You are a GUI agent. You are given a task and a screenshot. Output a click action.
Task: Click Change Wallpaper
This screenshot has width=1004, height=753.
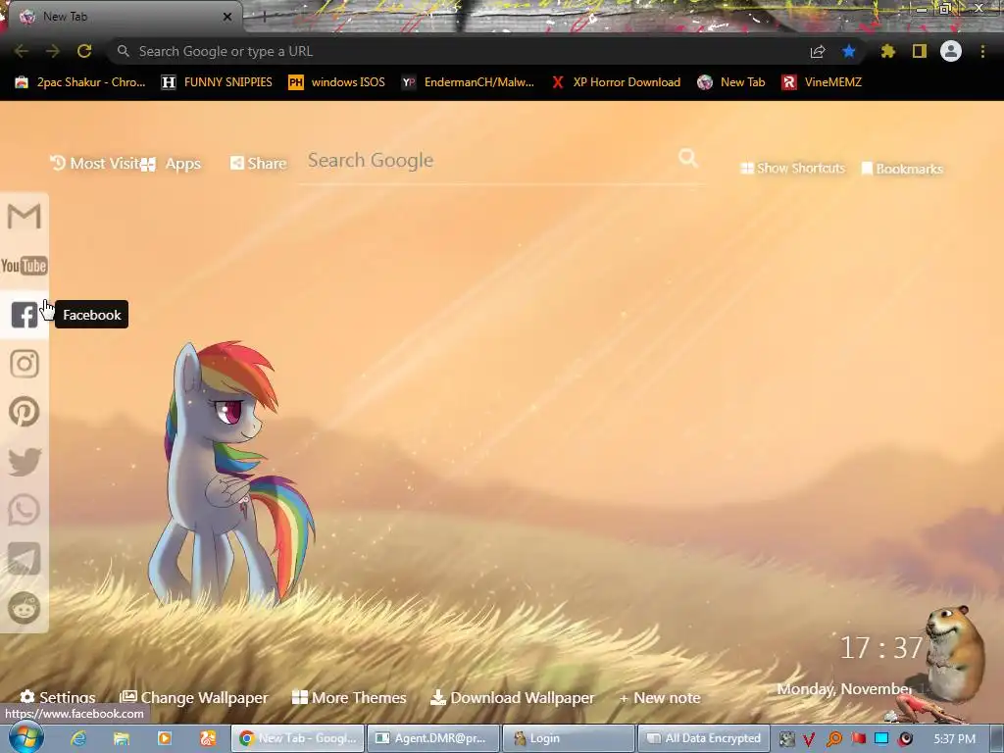[194, 697]
